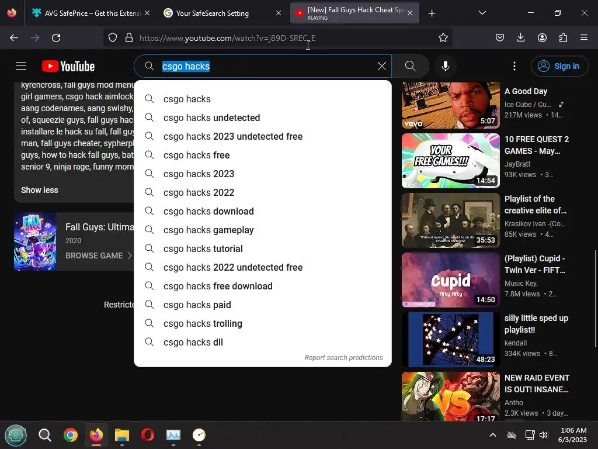This screenshot has height=449, width=598.
Task: Reload the current page
Action: coord(56,38)
